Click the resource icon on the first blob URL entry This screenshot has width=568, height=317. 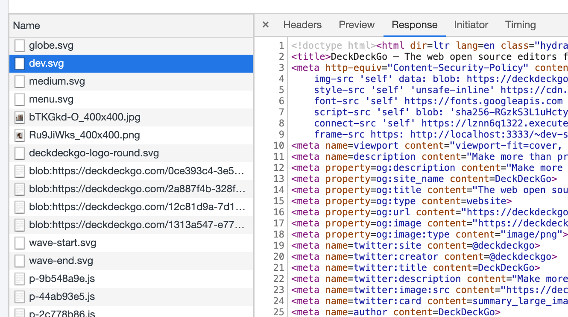click(x=20, y=171)
